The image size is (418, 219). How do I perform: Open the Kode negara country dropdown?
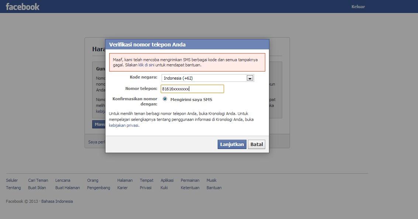(x=208, y=78)
